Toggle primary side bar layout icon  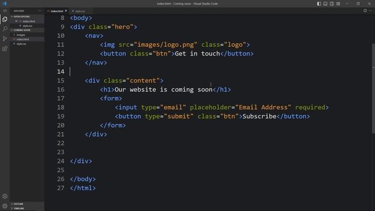(x=319, y=4)
